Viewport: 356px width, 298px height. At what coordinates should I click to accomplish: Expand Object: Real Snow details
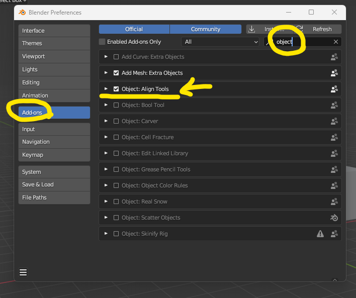106,202
